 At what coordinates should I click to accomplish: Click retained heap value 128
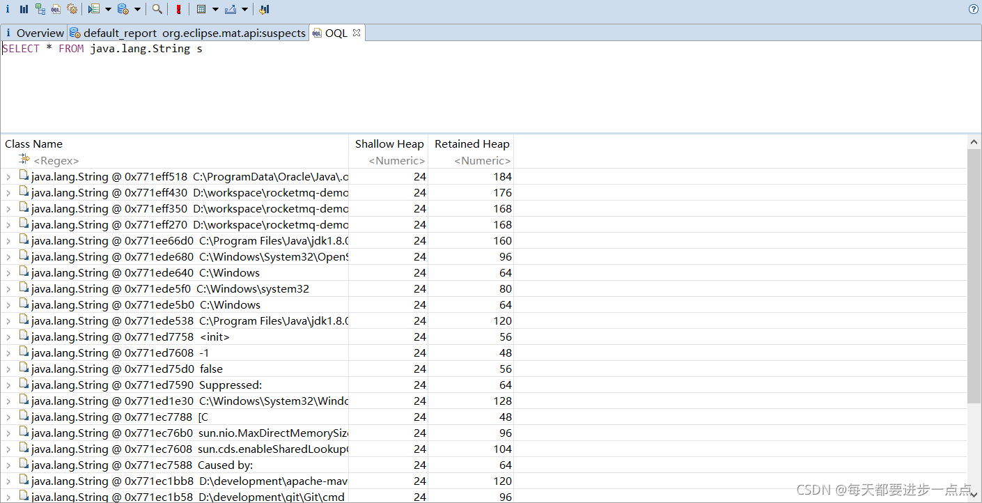502,401
